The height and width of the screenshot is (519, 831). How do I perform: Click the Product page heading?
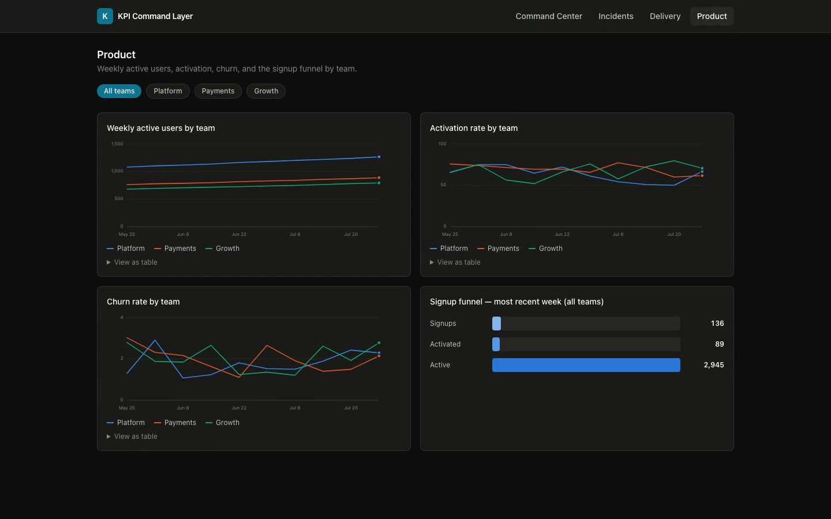(116, 55)
